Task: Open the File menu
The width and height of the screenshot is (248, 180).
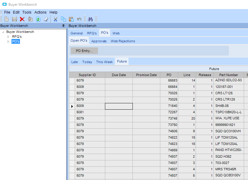Action: pos(7,12)
